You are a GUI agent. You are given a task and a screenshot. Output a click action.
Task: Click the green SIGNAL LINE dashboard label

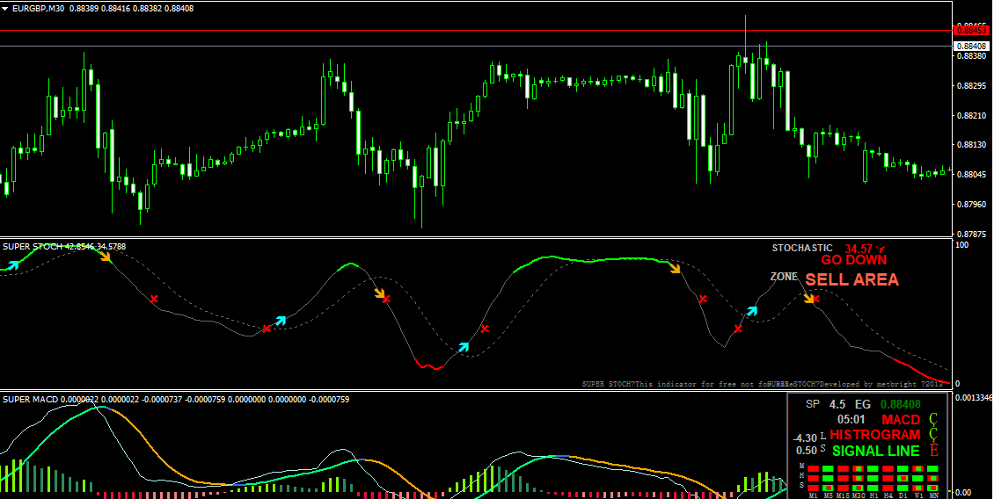tap(875, 451)
